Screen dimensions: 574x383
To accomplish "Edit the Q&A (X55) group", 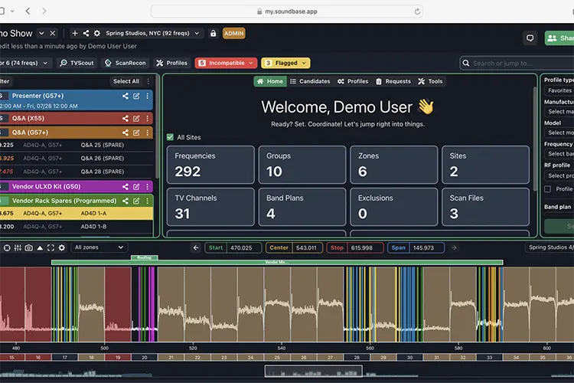I will click(x=136, y=119).
